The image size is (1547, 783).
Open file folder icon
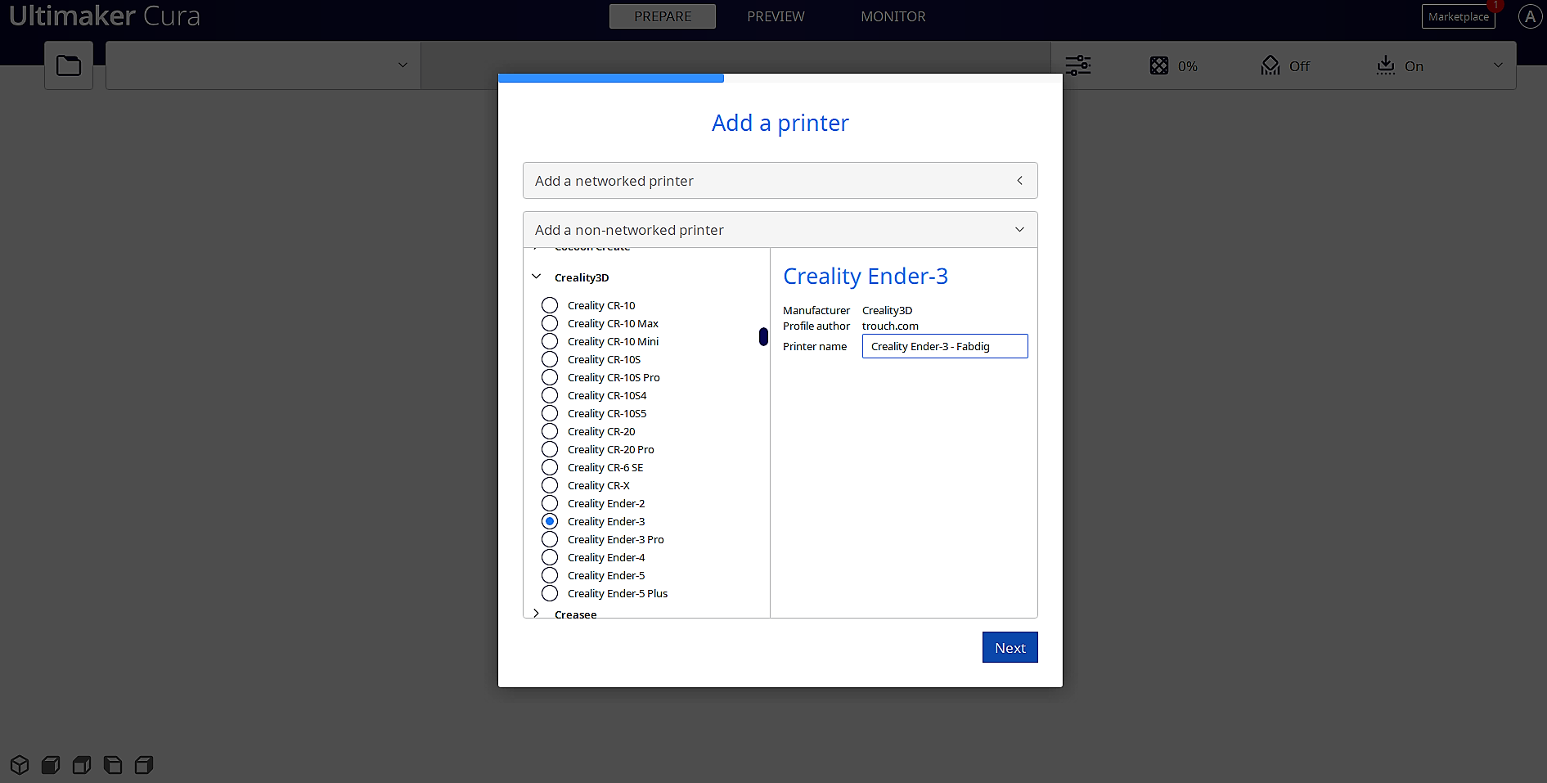tap(69, 65)
